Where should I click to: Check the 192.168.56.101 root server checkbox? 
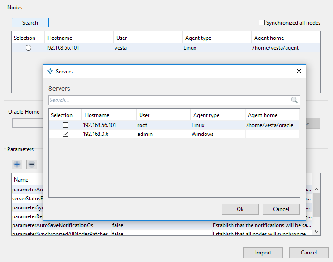point(66,125)
